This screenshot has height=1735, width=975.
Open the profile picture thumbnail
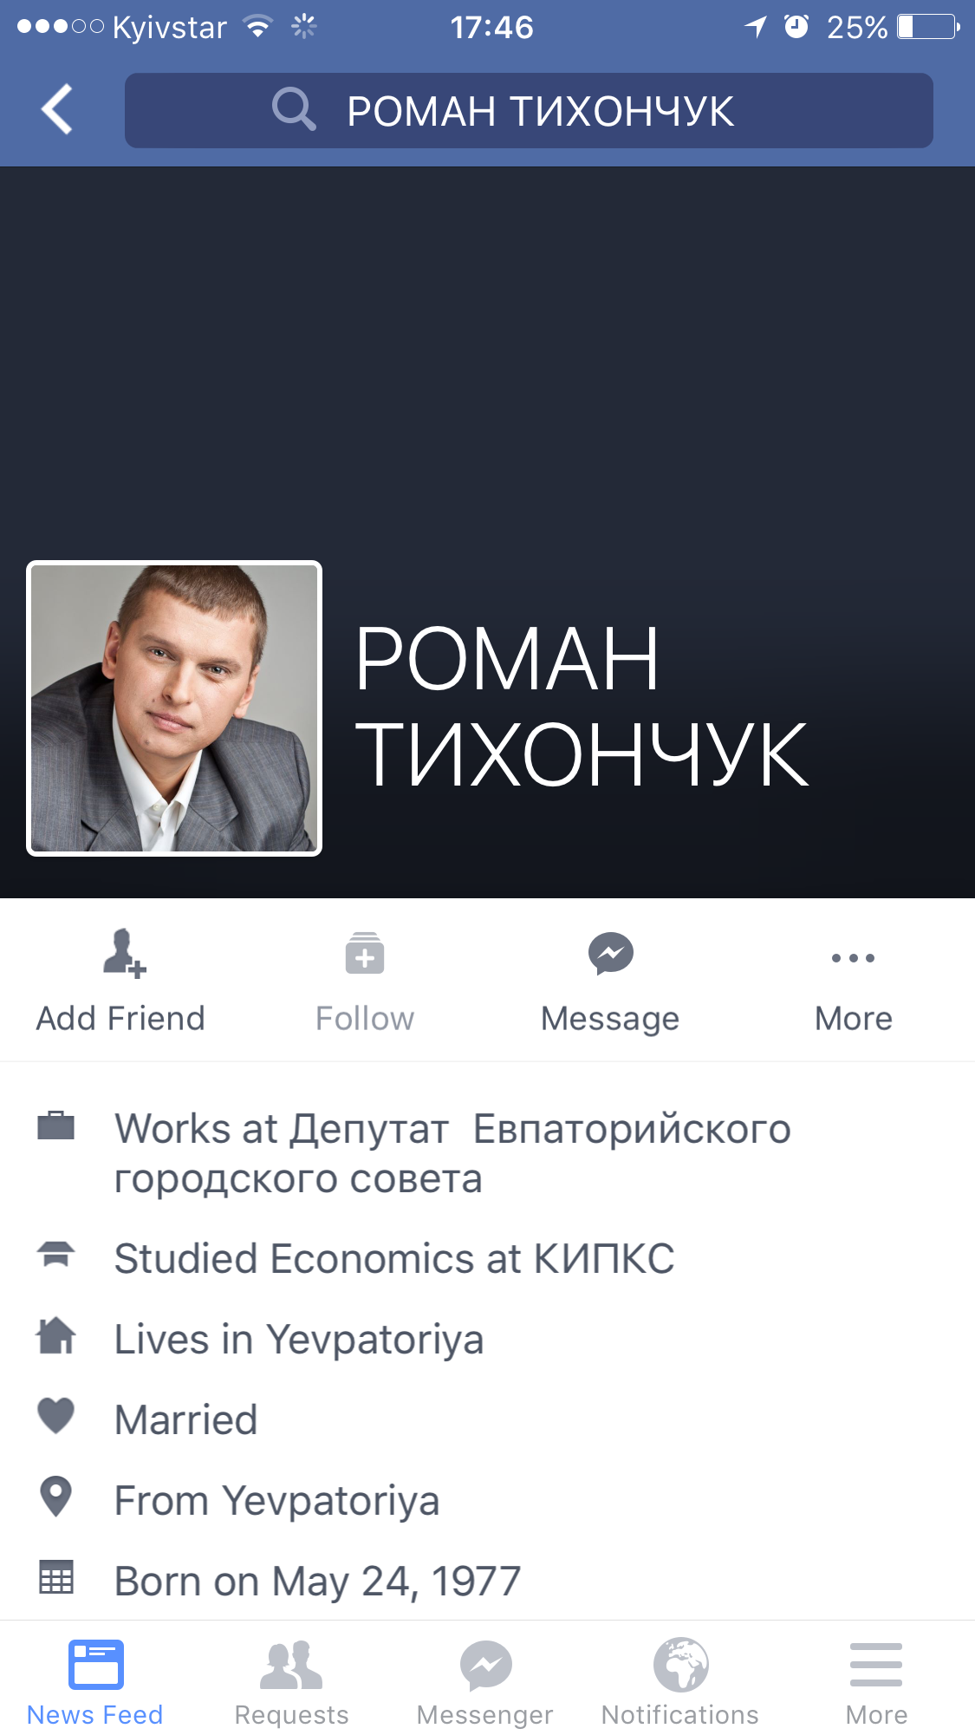pos(174,708)
